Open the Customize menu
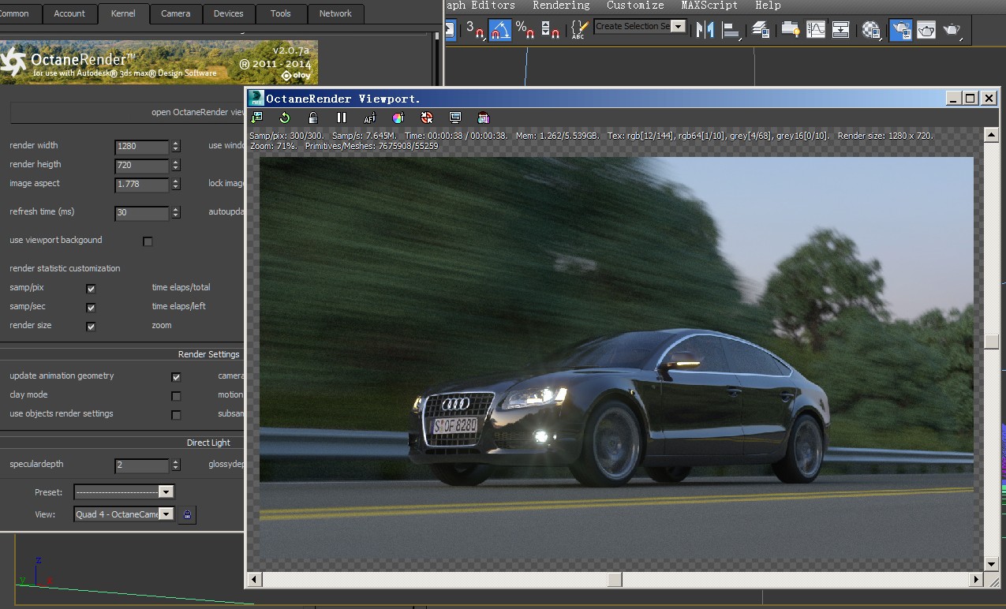Image resolution: width=1006 pixels, height=609 pixels. click(x=635, y=6)
